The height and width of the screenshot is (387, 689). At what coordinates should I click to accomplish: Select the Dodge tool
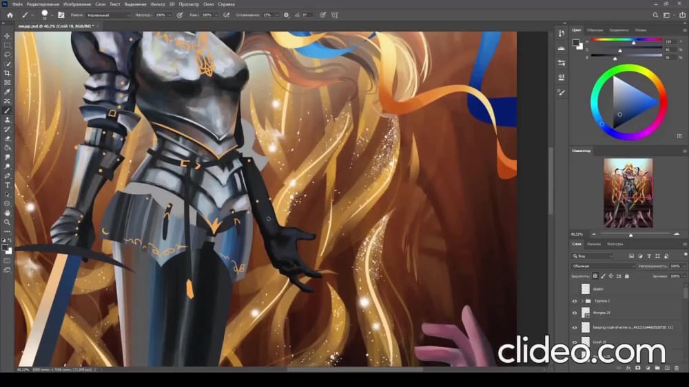pyautogui.click(x=7, y=166)
